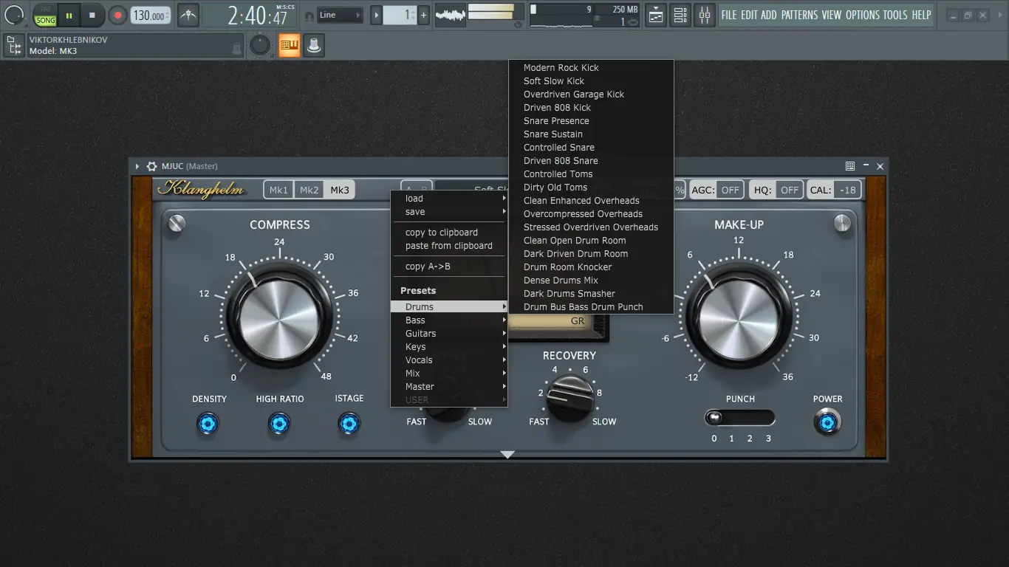
Task: Open the playlist view icon
Action: (656, 15)
